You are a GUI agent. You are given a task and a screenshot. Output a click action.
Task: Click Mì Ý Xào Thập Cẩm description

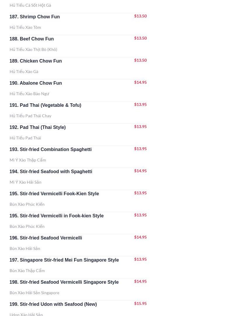tap(27, 160)
